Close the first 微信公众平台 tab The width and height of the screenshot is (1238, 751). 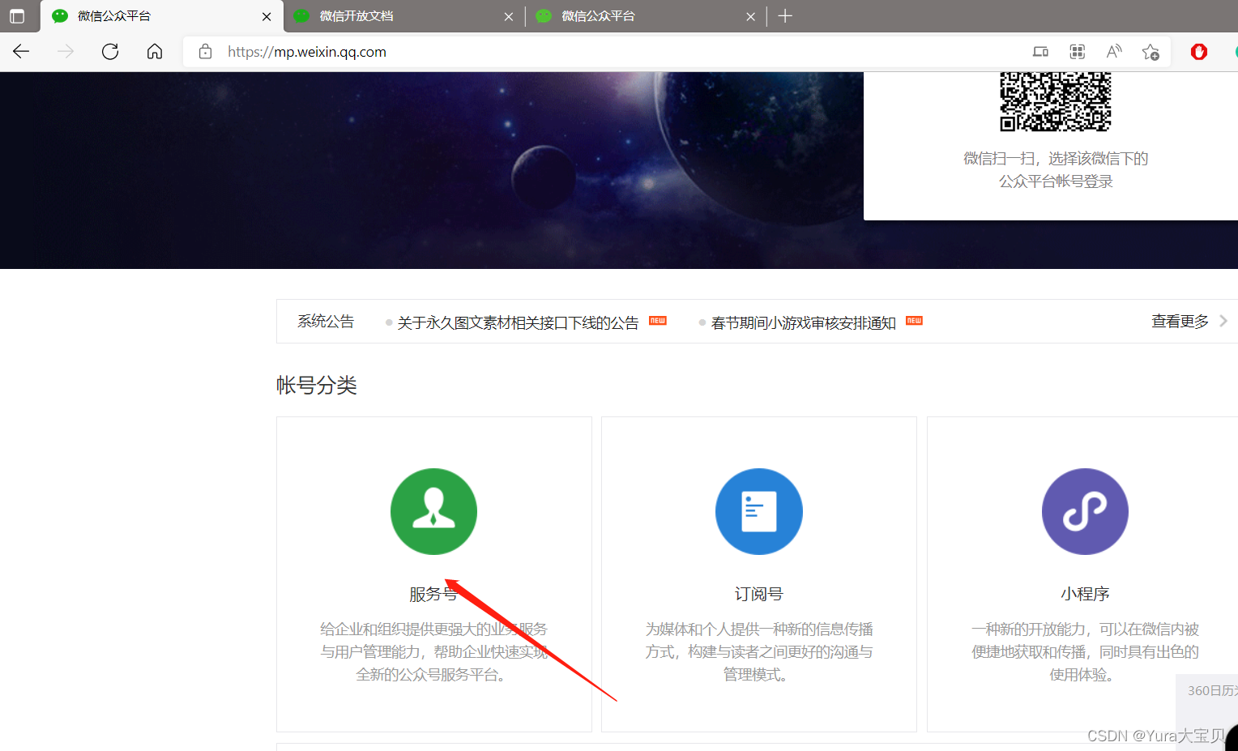[267, 16]
